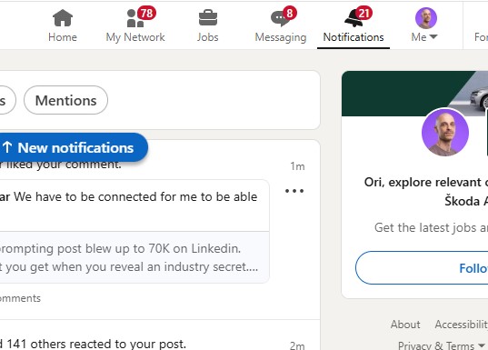The height and width of the screenshot is (350, 488).
Task: Click the My Network label
Action: pos(135,37)
